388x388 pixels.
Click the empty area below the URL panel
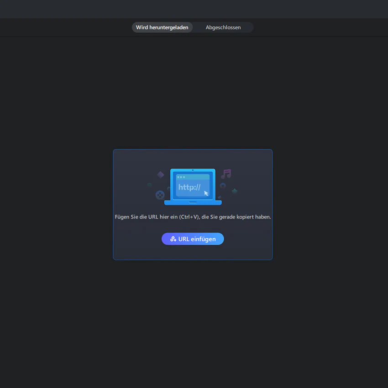point(194,322)
